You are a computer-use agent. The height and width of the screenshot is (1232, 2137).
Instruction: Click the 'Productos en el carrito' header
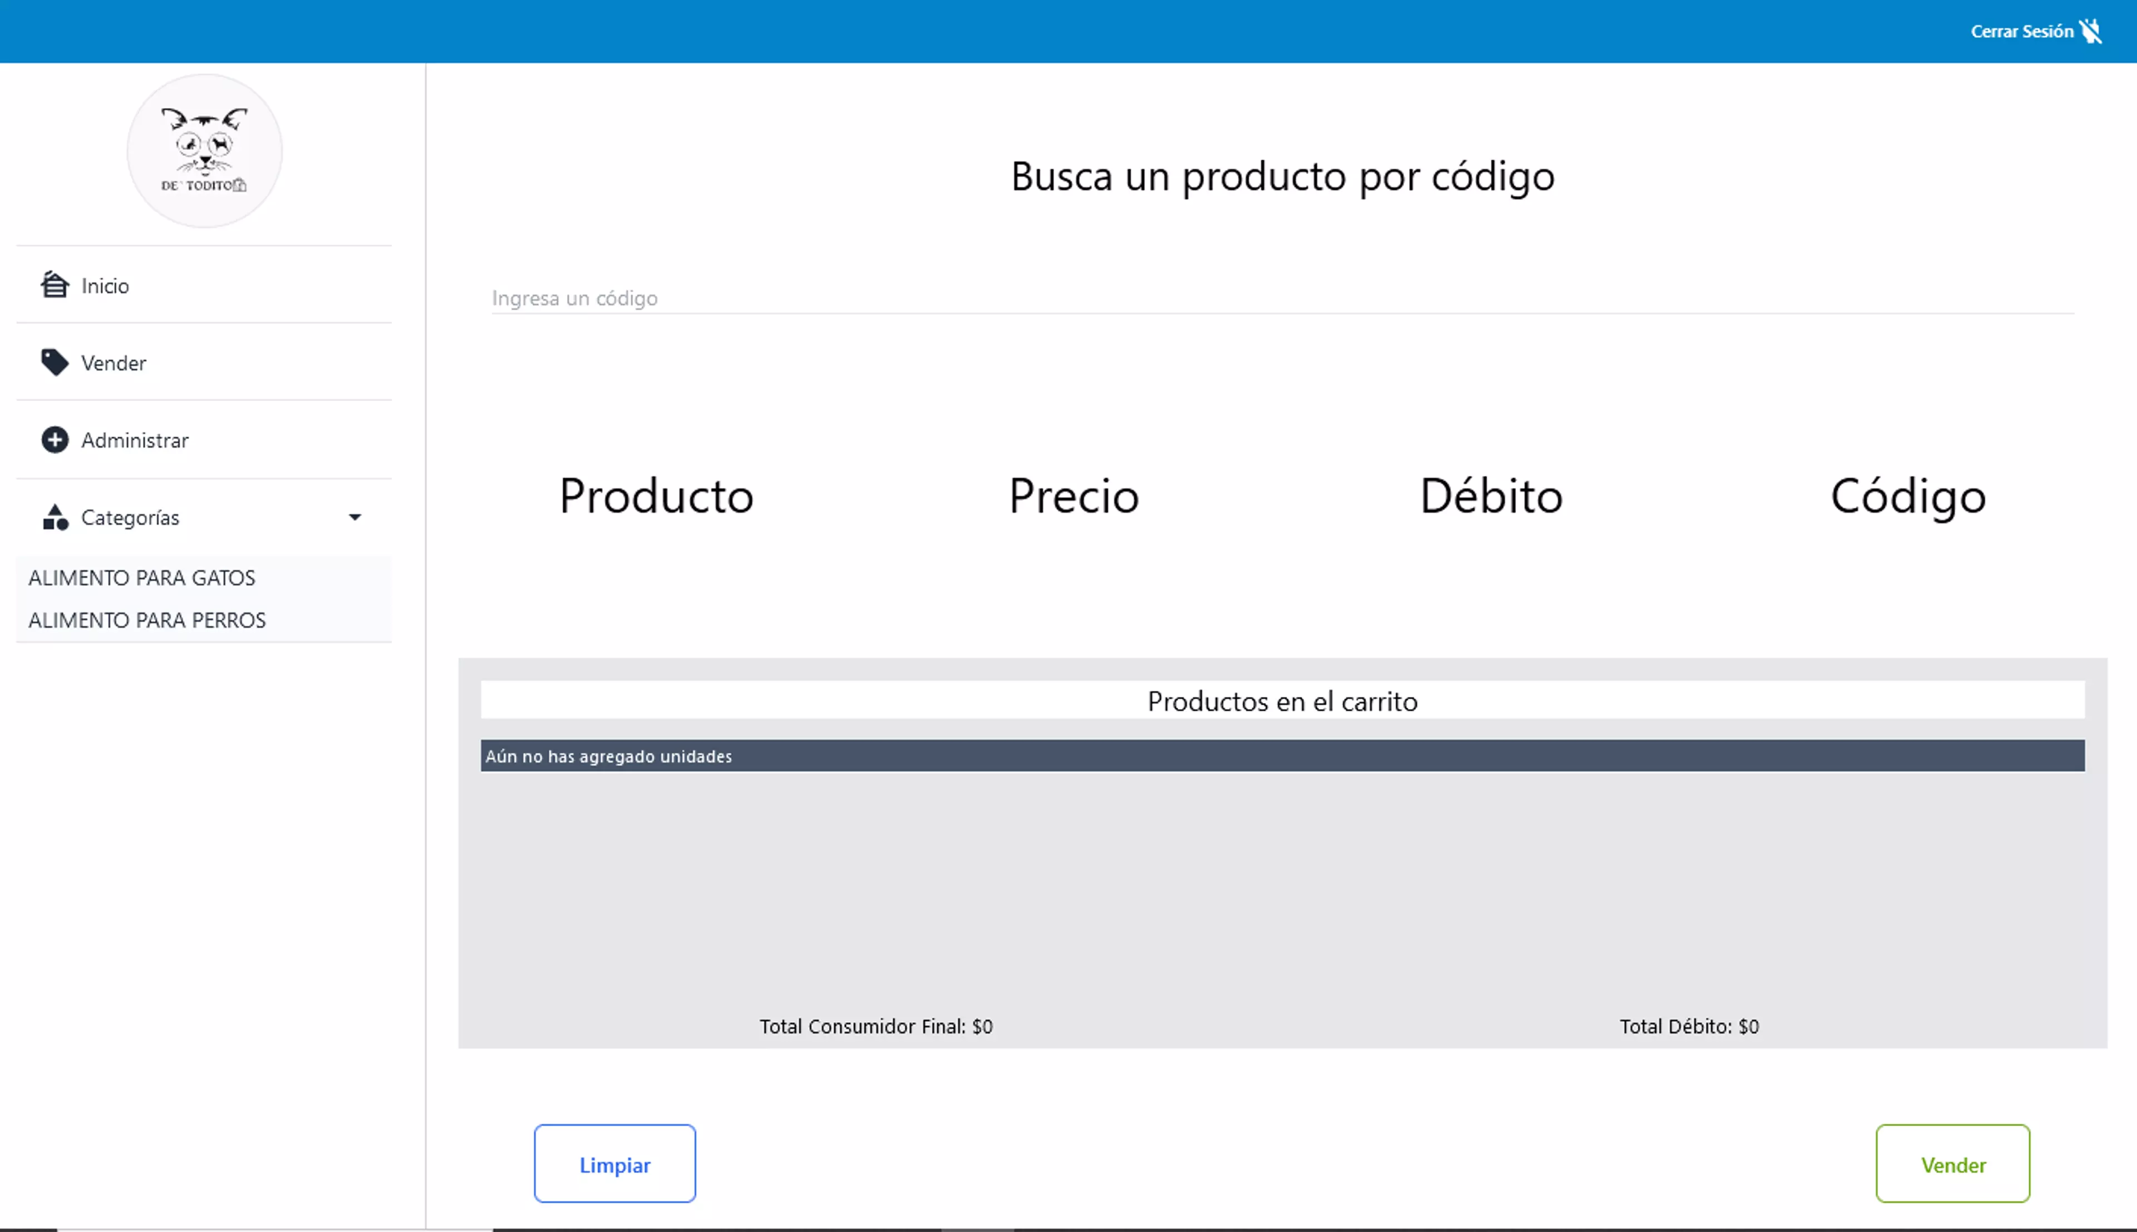click(1283, 701)
